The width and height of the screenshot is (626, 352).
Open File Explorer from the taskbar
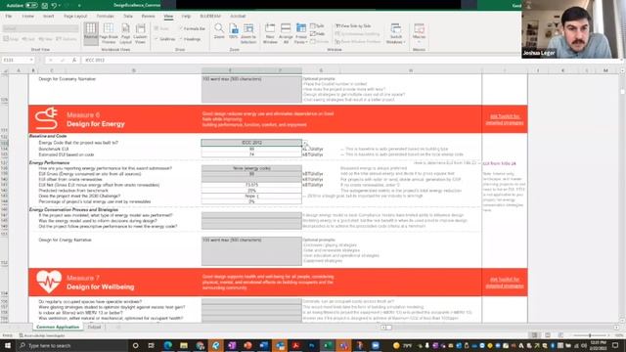pos(184,345)
